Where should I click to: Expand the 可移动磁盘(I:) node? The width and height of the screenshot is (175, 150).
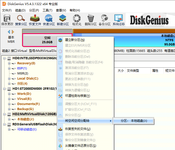click(x=9, y=129)
